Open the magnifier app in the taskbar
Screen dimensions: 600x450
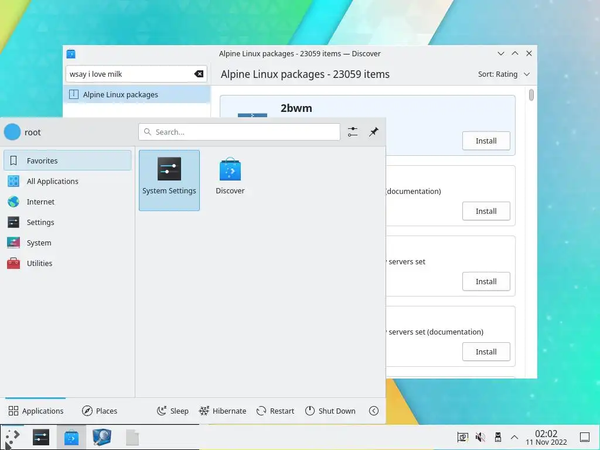102,437
